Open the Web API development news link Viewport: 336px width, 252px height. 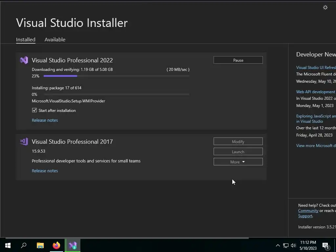tap(316, 92)
